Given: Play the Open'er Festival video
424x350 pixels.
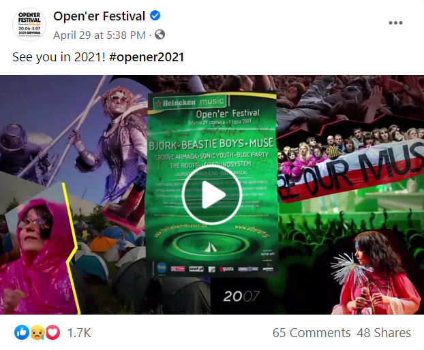Looking at the screenshot, I should 211,195.
